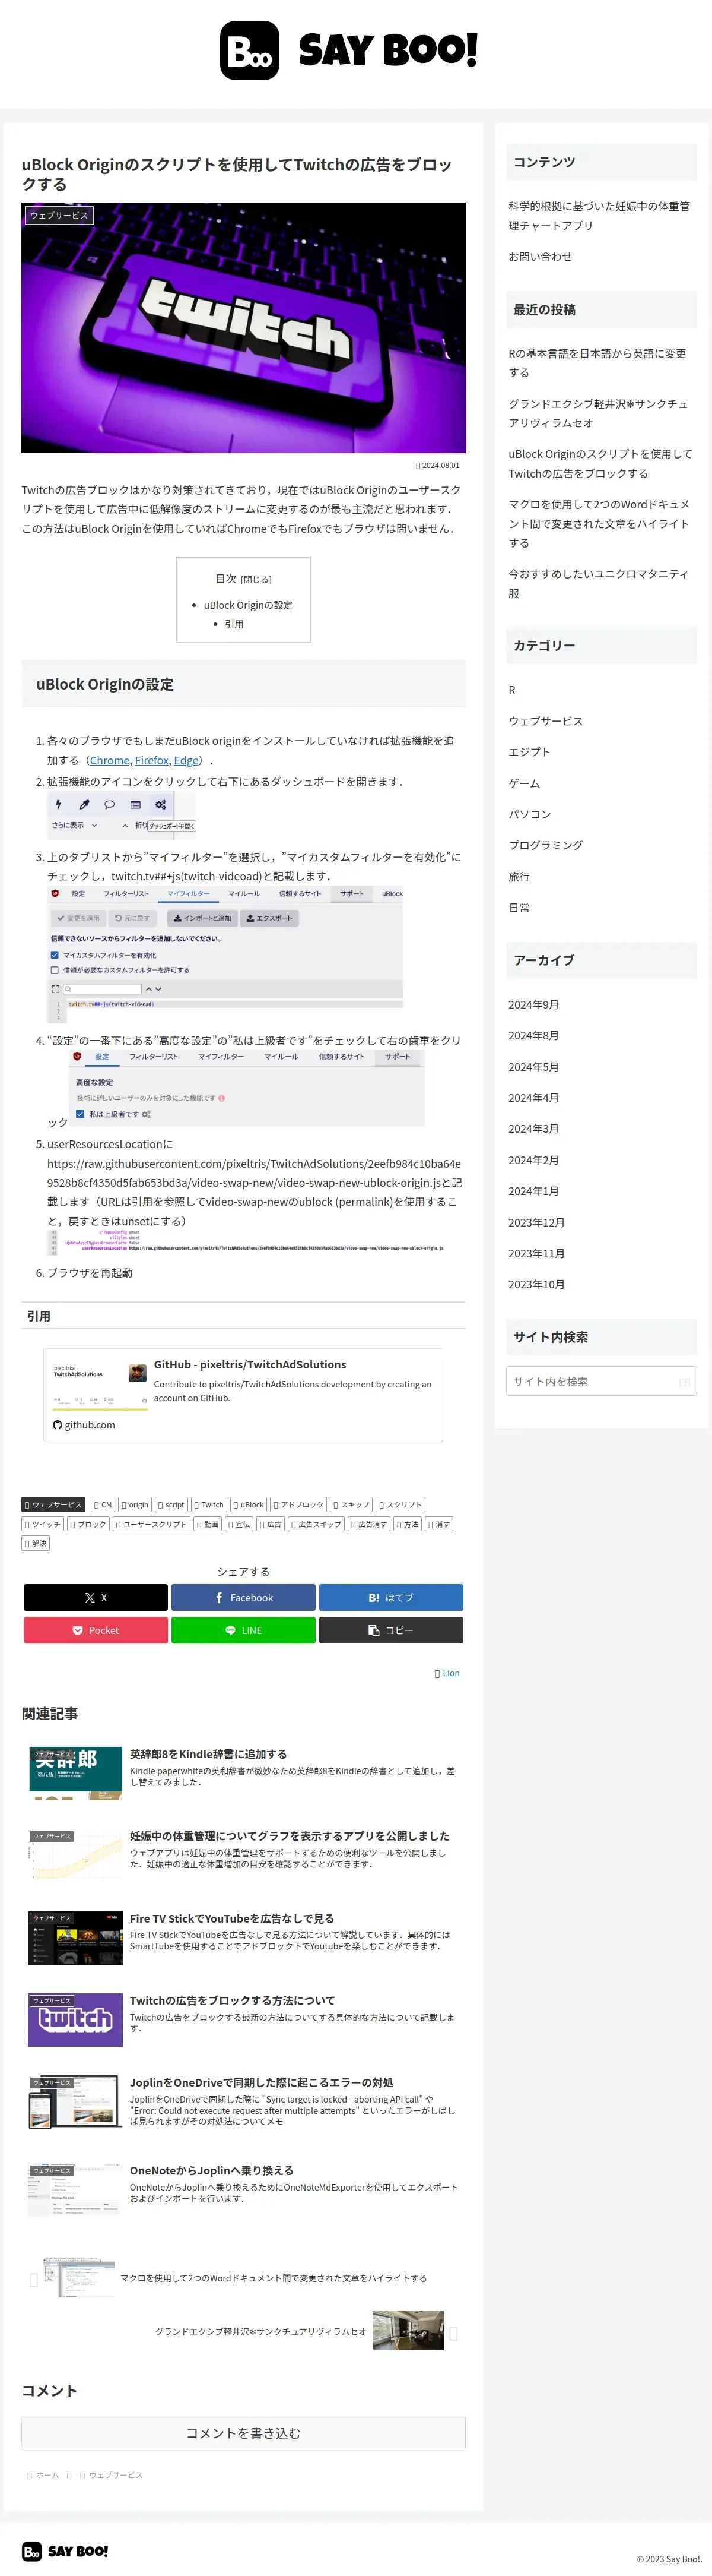The image size is (712, 2576).
Task: Select the 広告スキップ tag
Action: (317, 1524)
